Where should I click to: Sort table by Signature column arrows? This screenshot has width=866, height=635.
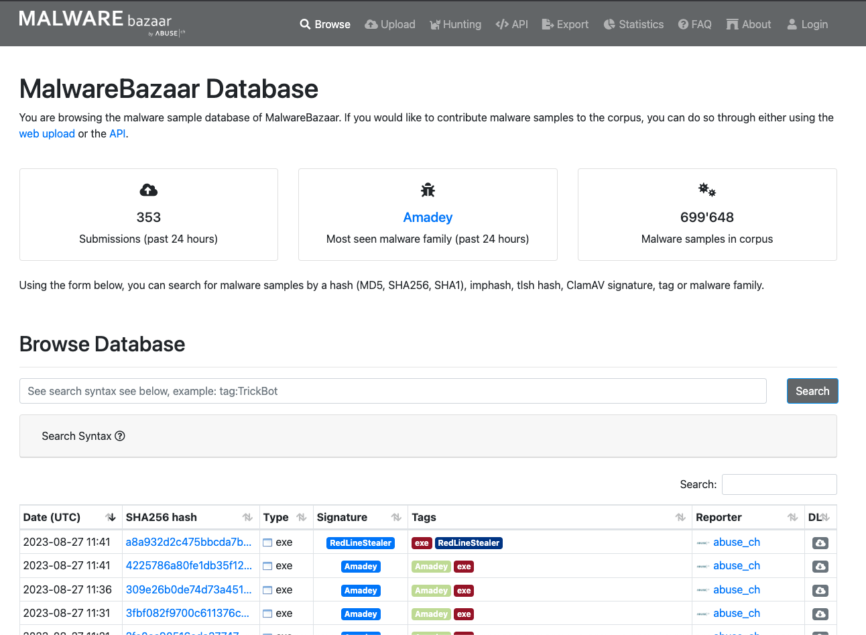[x=396, y=517]
